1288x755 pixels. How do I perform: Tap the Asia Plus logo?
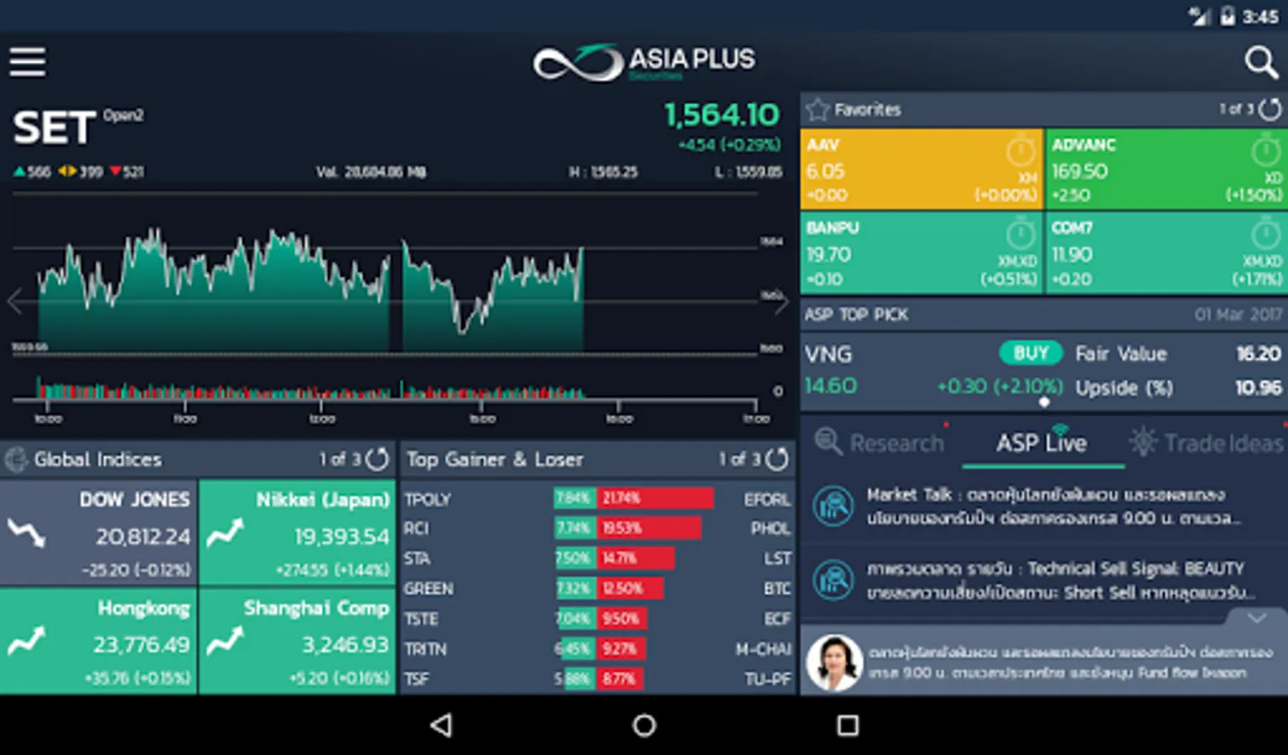coord(644,62)
